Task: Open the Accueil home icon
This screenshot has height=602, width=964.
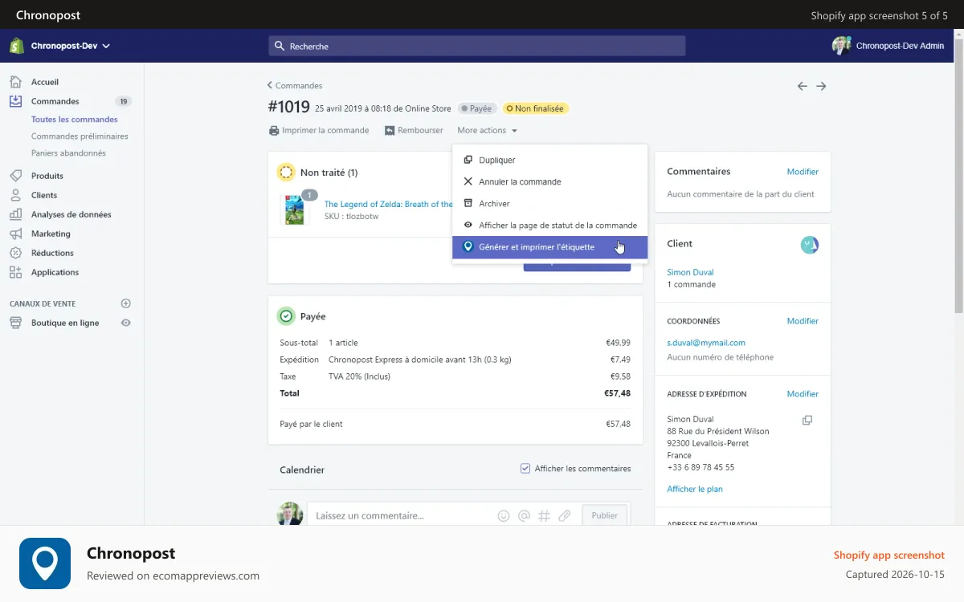Action: point(15,82)
